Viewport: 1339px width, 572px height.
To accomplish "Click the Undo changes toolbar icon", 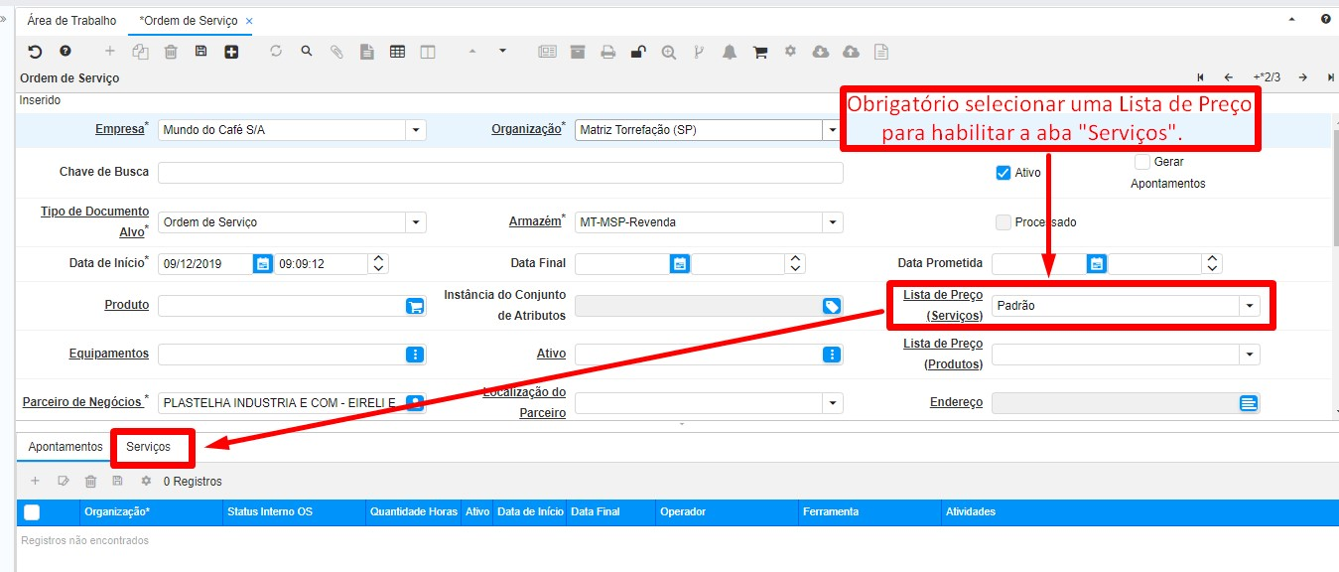I will (35, 52).
